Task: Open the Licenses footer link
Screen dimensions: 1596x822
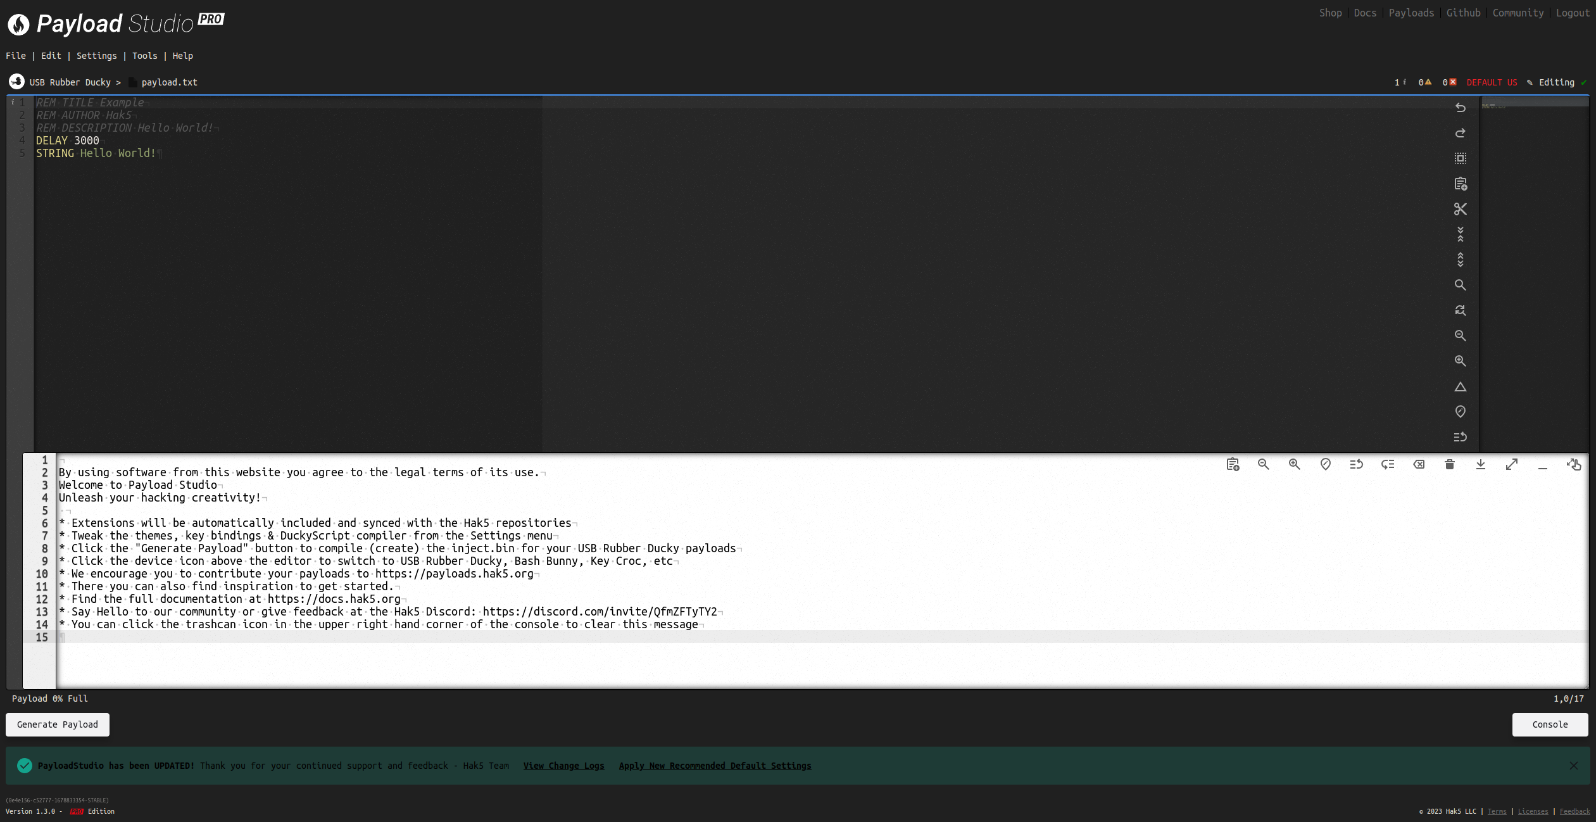Action: pos(1533,811)
